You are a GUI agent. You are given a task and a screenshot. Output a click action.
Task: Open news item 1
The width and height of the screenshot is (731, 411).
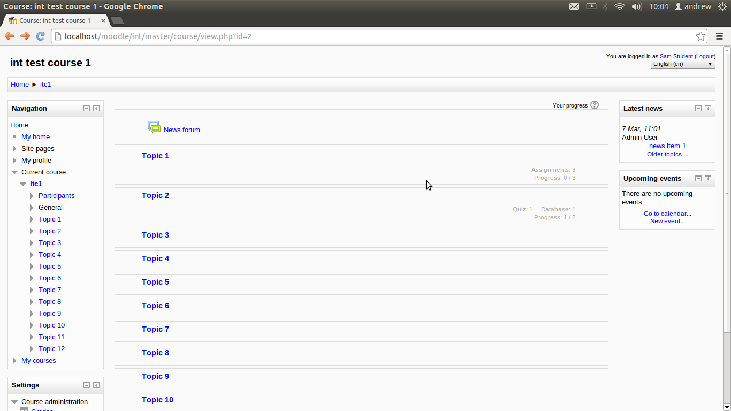coord(667,146)
